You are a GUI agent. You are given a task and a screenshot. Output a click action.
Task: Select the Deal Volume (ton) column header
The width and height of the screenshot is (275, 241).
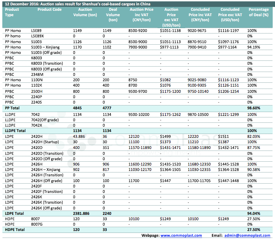coord(113,14)
